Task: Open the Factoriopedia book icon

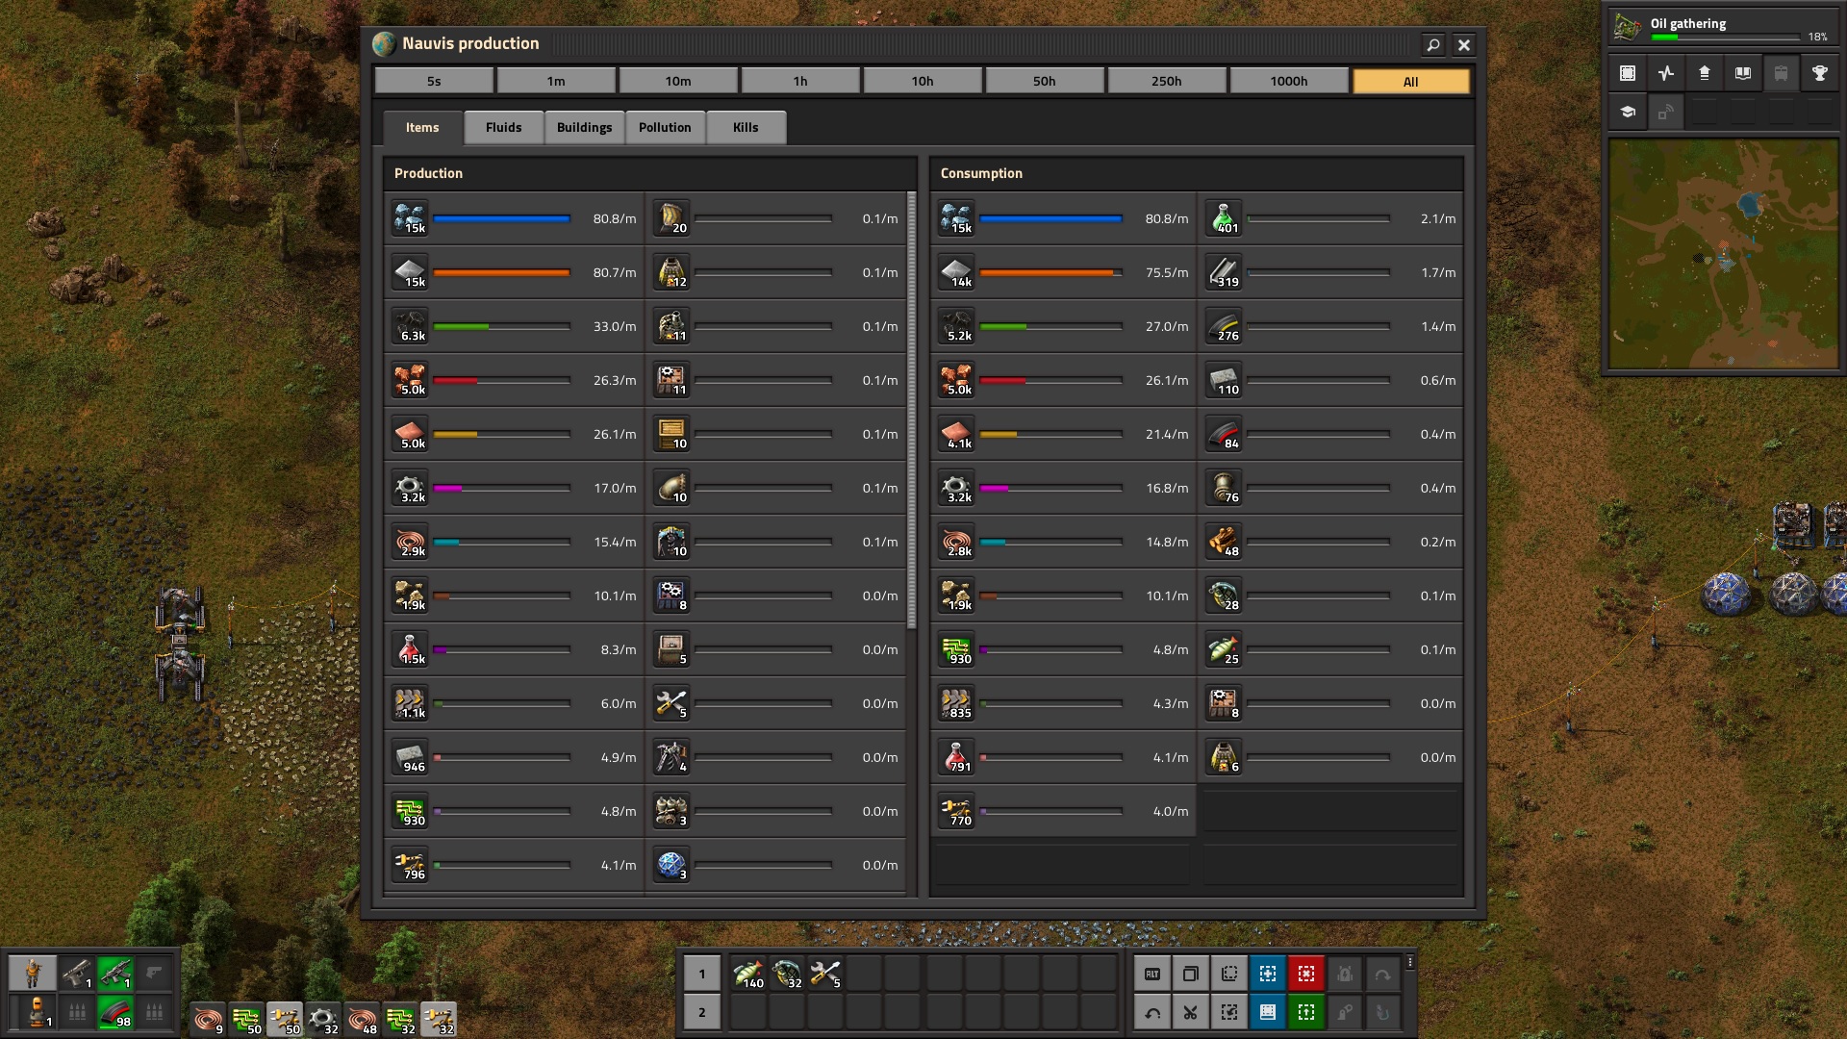Action: [1743, 73]
